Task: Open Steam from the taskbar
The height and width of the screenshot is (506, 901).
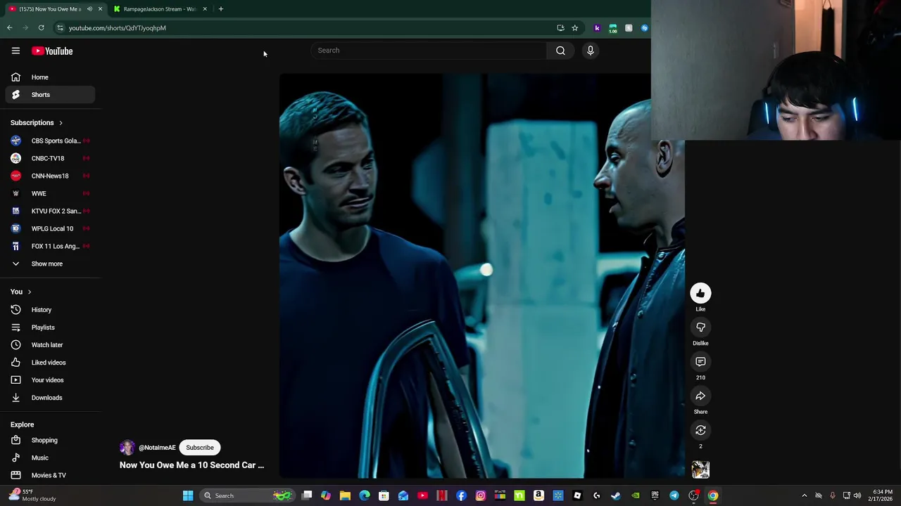Action: tap(616, 496)
